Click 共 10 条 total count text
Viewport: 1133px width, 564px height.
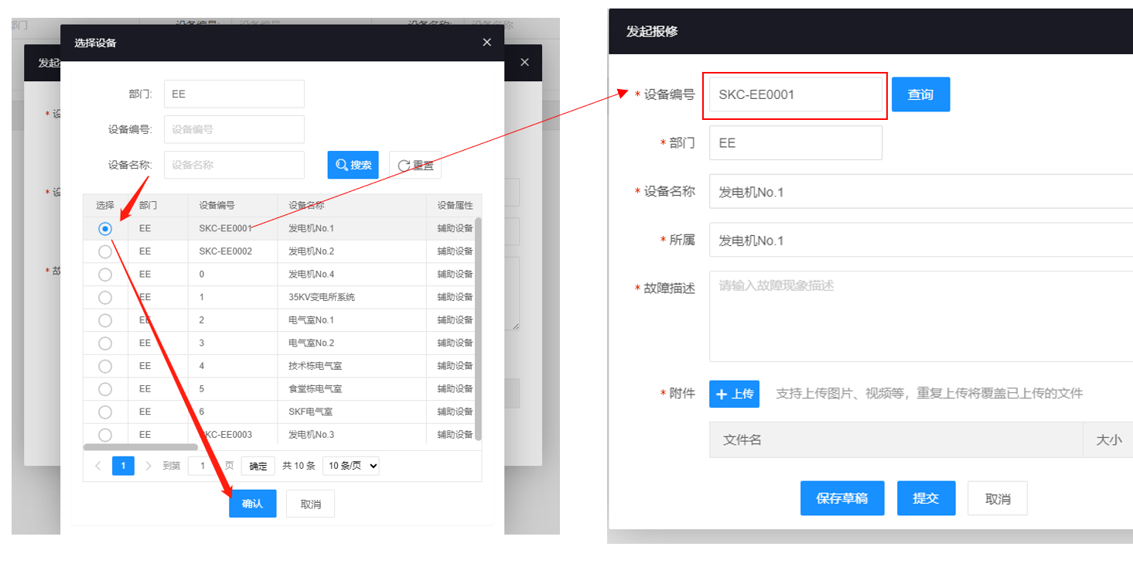pos(299,466)
